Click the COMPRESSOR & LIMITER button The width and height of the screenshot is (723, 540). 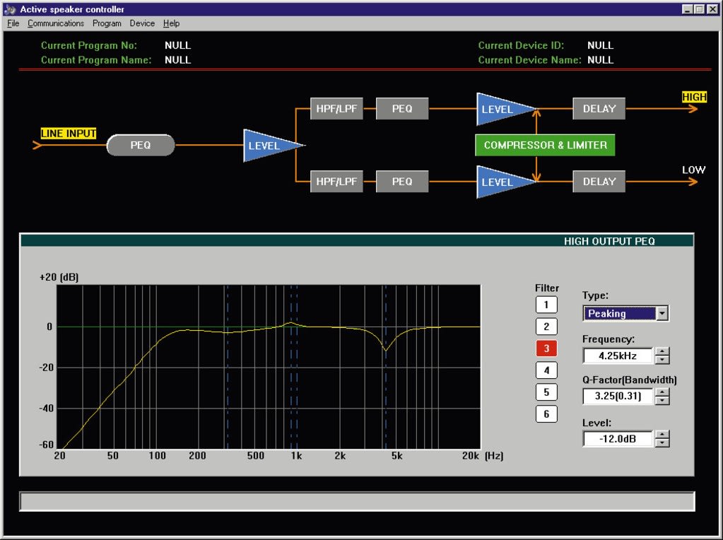(545, 145)
